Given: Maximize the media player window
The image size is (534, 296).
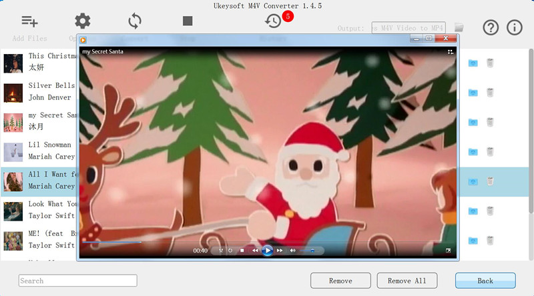Looking at the screenshot, I should 429,38.
